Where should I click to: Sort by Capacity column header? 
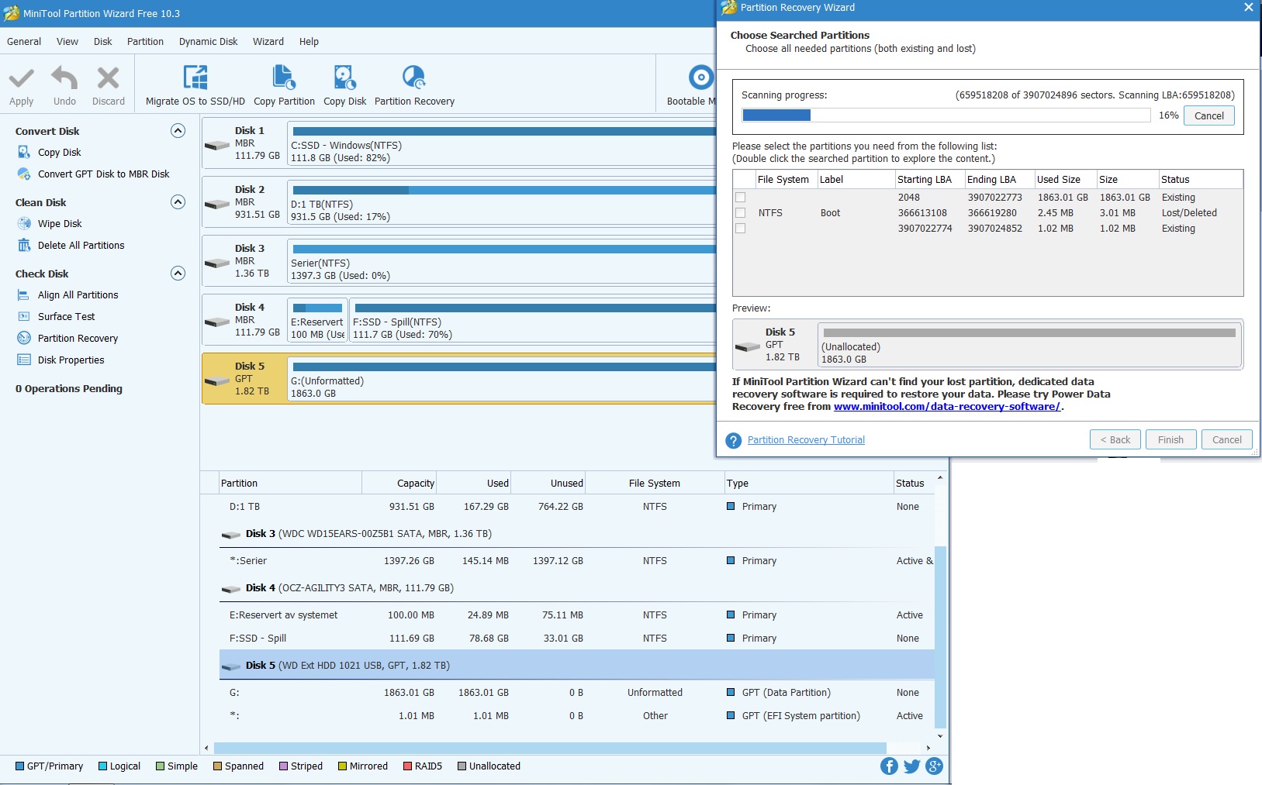(399, 484)
